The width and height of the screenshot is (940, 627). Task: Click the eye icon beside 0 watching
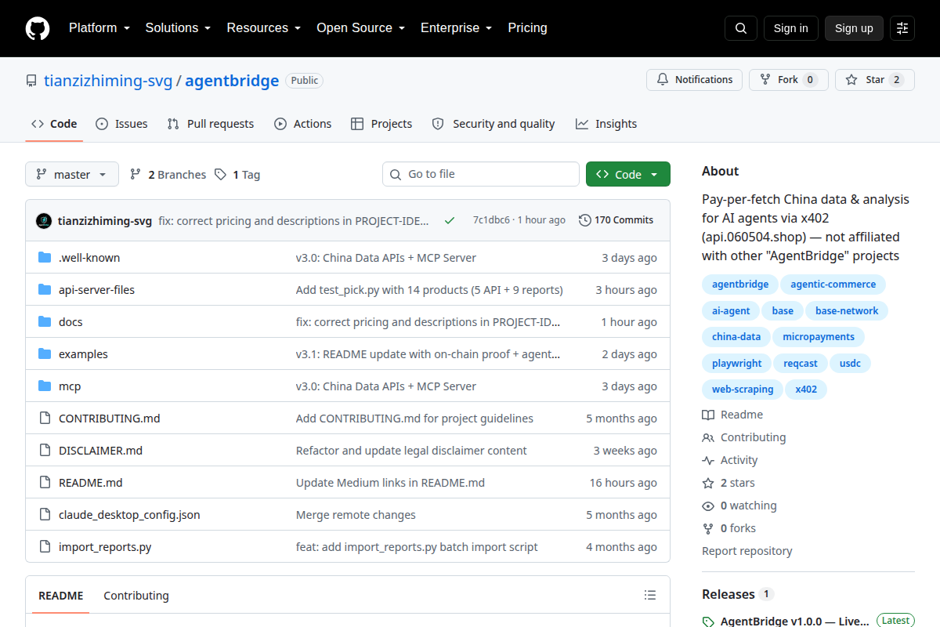click(x=708, y=506)
